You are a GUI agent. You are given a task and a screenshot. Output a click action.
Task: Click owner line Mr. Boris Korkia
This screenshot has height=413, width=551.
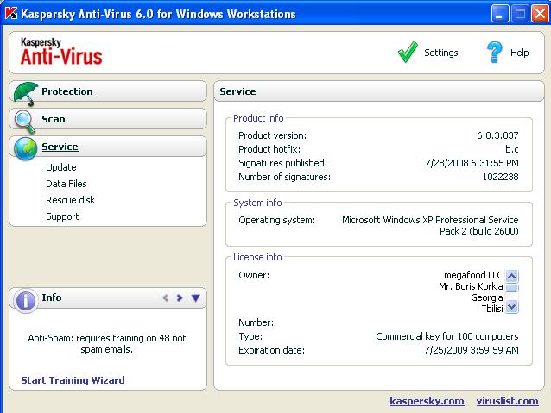click(471, 286)
